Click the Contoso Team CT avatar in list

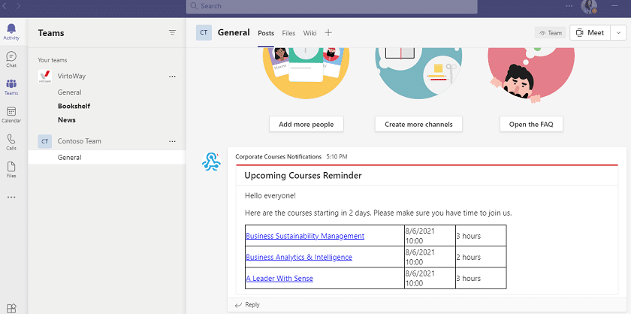pyautogui.click(x=44, y=141)
